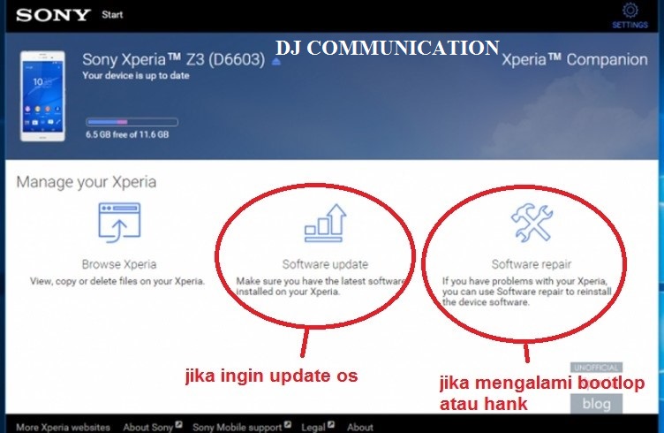Image resolution: width=664 pixels, height=433 pixels.
Task: Click 'View, copy or delete files' description
Action: (117, 281)
